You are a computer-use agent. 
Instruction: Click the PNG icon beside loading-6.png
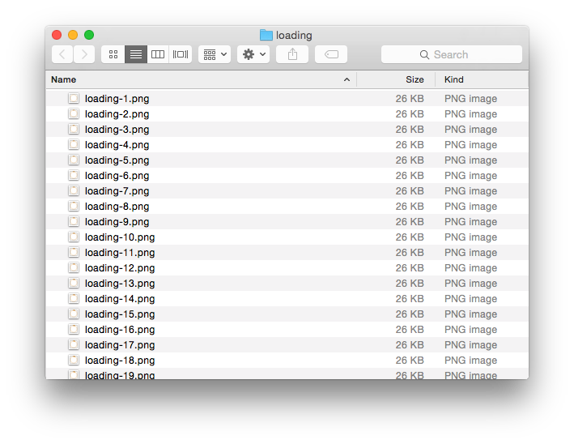[74, 175]
